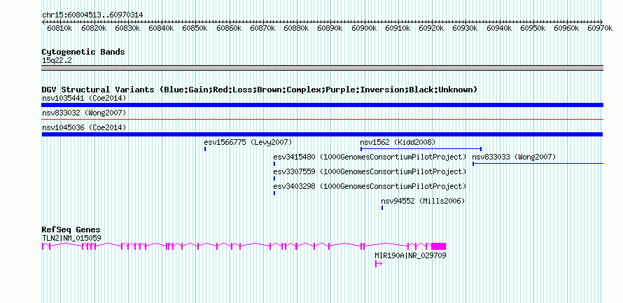Click the 60940k ruler tick label

499,28
